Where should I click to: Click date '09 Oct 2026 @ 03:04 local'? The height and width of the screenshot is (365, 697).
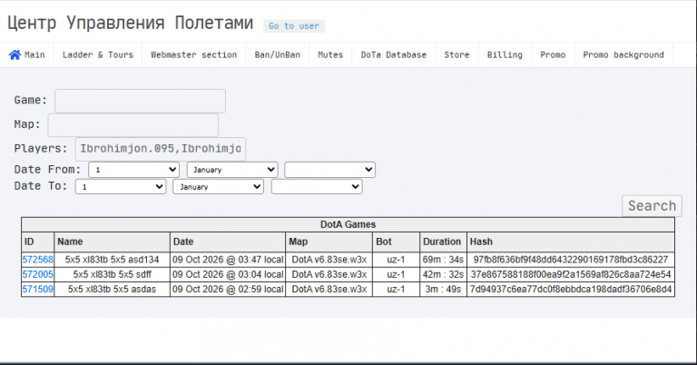pos(228,274)
